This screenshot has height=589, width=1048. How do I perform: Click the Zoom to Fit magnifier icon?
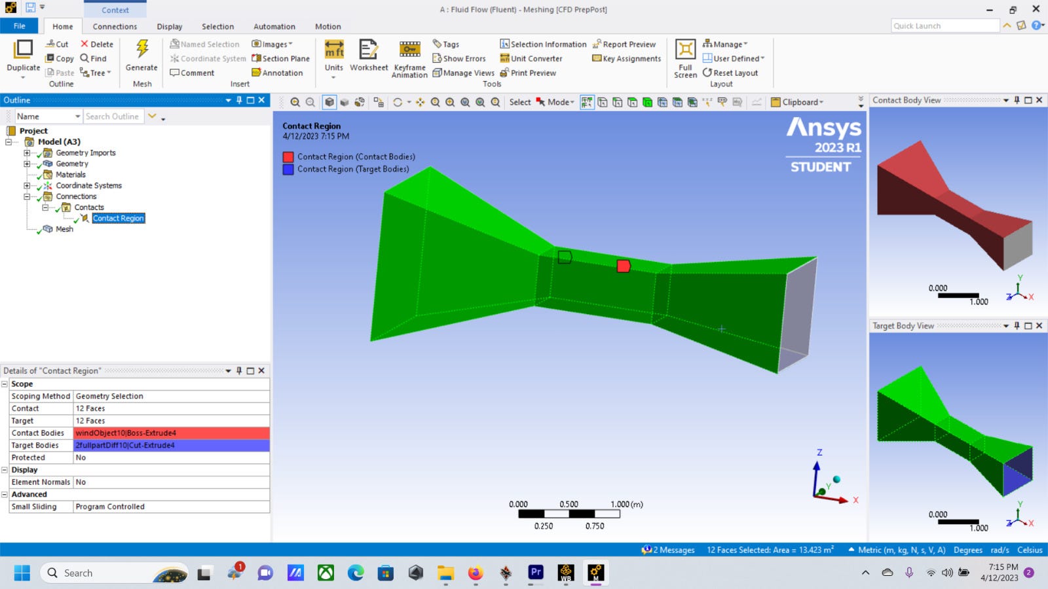click(465, 102)
